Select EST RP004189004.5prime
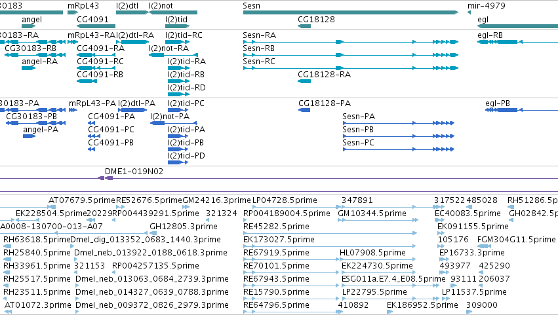 (x=245, y=220)
